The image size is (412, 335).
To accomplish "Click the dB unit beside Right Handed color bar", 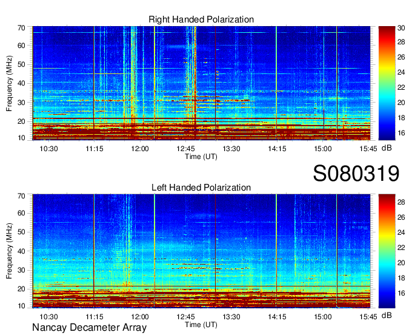I will tap(387, 148).
